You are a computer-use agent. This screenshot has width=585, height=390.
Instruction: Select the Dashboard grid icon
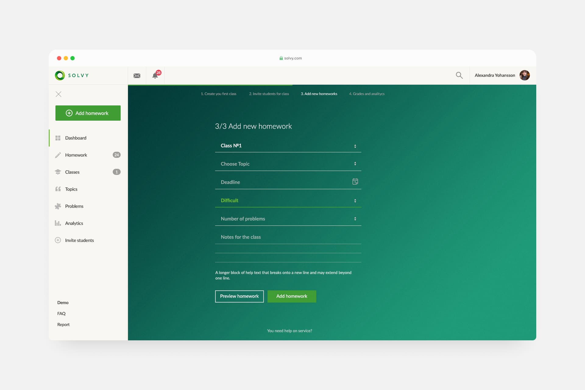coord(58,138)
